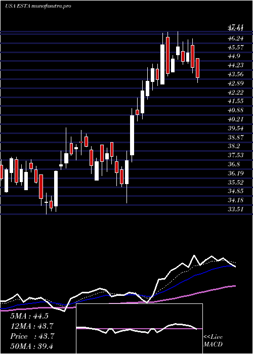Select the 37.53 price label
This screenshot has height=354, width=253.
tap(236, 155)
